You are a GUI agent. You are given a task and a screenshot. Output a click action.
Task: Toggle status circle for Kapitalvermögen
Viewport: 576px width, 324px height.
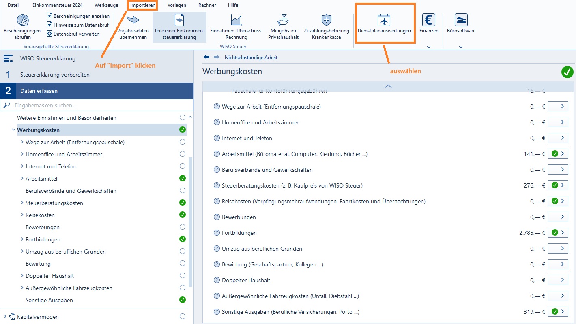tap(183, 316)
